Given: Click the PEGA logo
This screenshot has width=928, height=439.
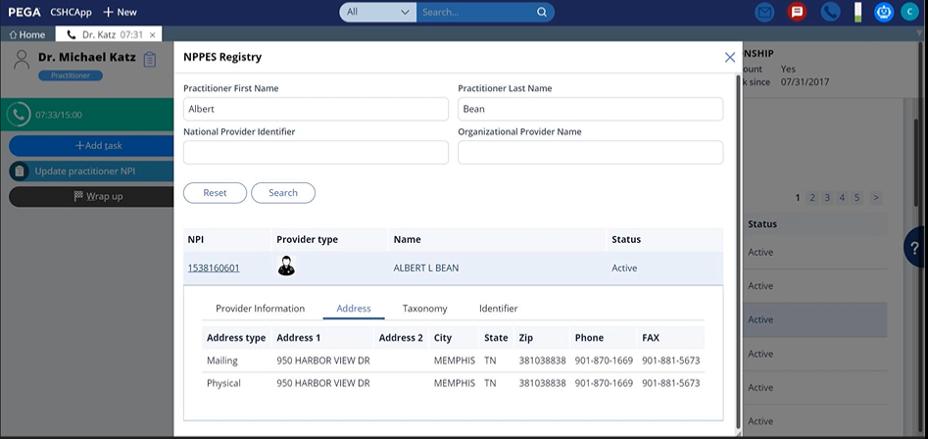Looking at the screenshot, I should click(x=24, y=12).
